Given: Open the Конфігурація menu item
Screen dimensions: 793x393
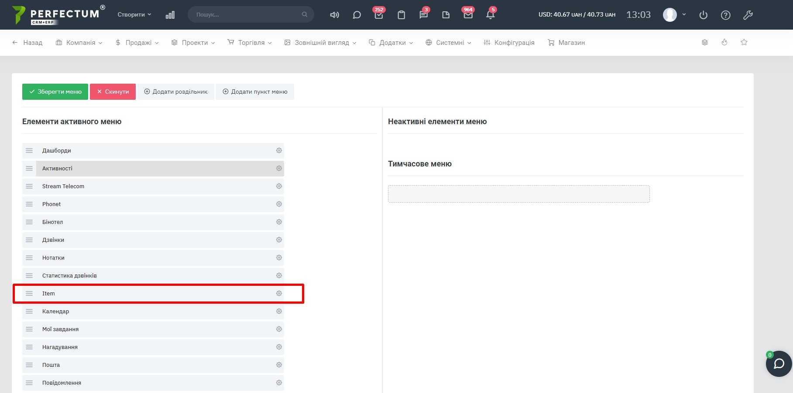Looking at the screenshot, I should click(x=509, y=43).
